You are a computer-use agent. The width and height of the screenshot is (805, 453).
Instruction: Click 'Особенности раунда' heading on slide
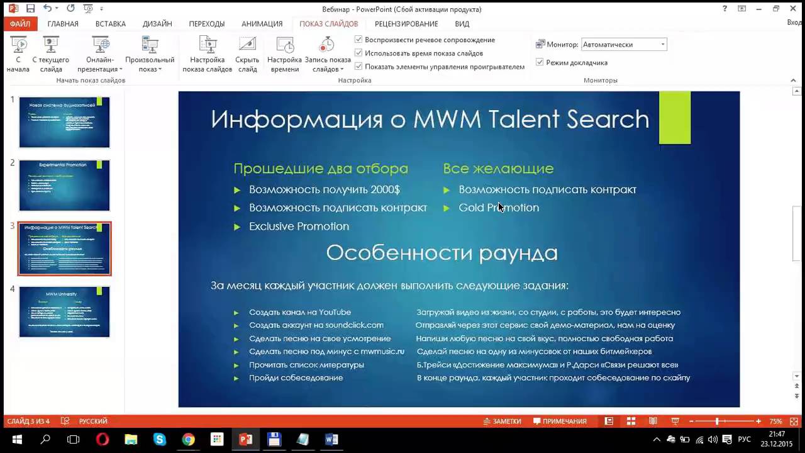coord(441,252)
